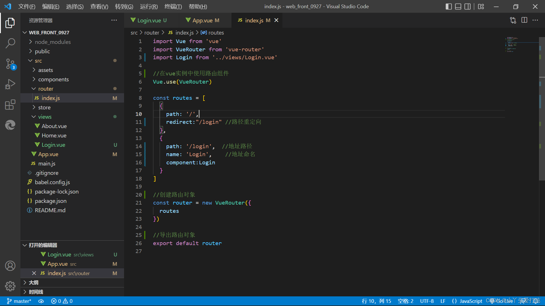Click the open changes compare icon
Screen dimensions: 545x306
(513, 20)
